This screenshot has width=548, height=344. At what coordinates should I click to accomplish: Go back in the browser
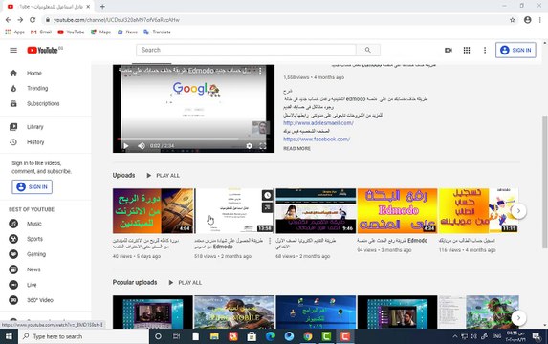tap(8, 20)
